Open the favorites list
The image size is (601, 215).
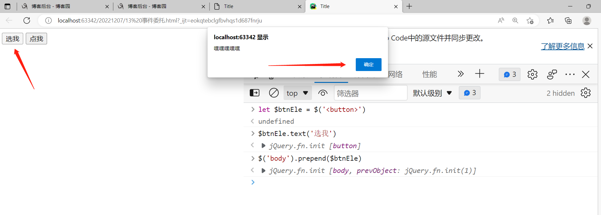tap(550, 21)
